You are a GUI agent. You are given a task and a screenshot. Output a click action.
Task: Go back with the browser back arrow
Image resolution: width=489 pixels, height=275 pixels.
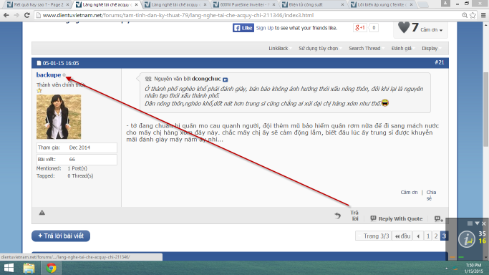point(6,15)
